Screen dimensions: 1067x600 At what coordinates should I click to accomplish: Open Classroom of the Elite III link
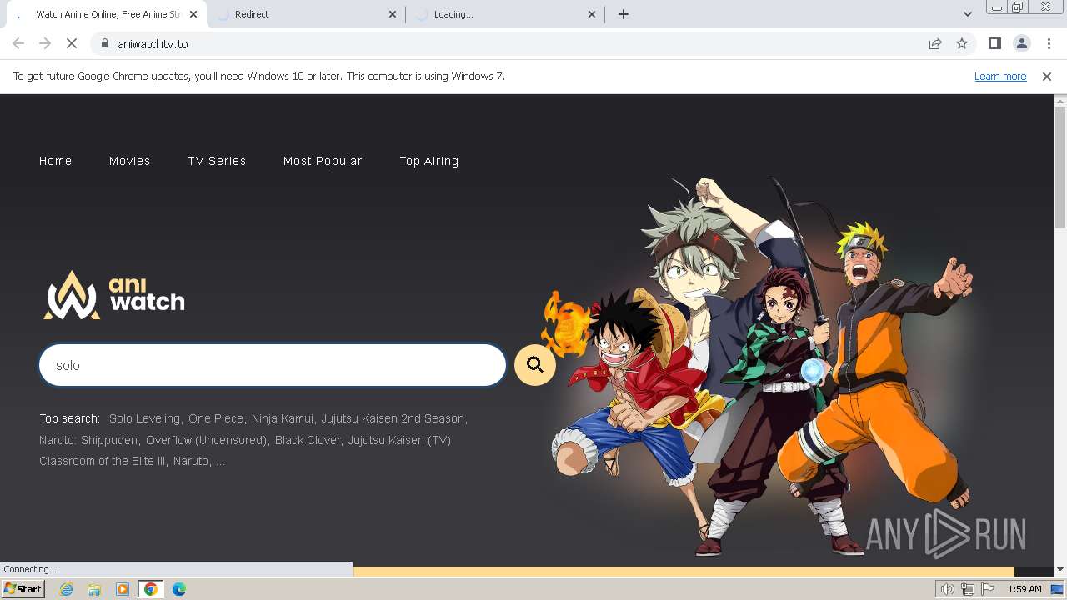(103, 461)
